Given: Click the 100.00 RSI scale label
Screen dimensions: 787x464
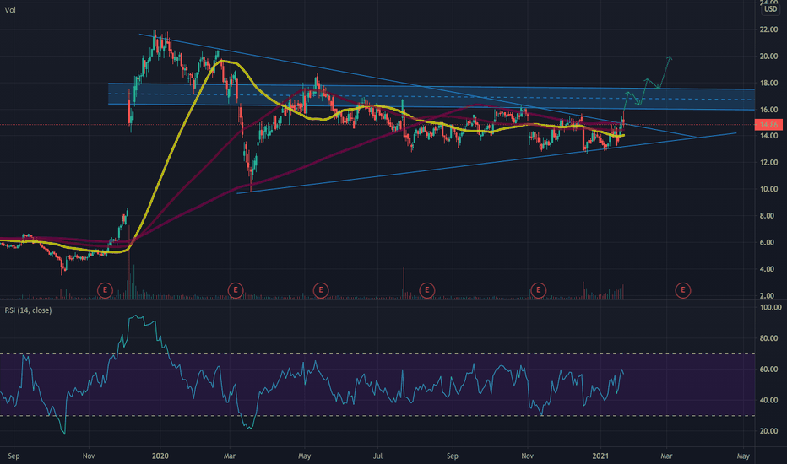Looking at the screenshot, I should click(x=770, y=307).
